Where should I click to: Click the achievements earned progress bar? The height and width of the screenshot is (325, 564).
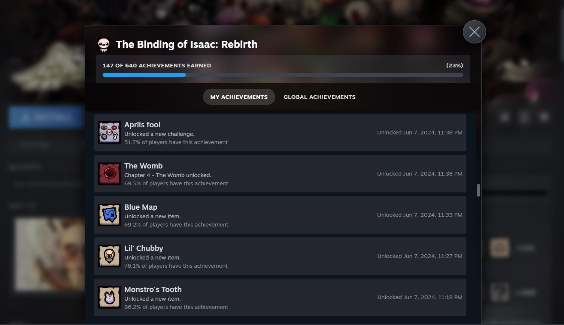point(283,75)
